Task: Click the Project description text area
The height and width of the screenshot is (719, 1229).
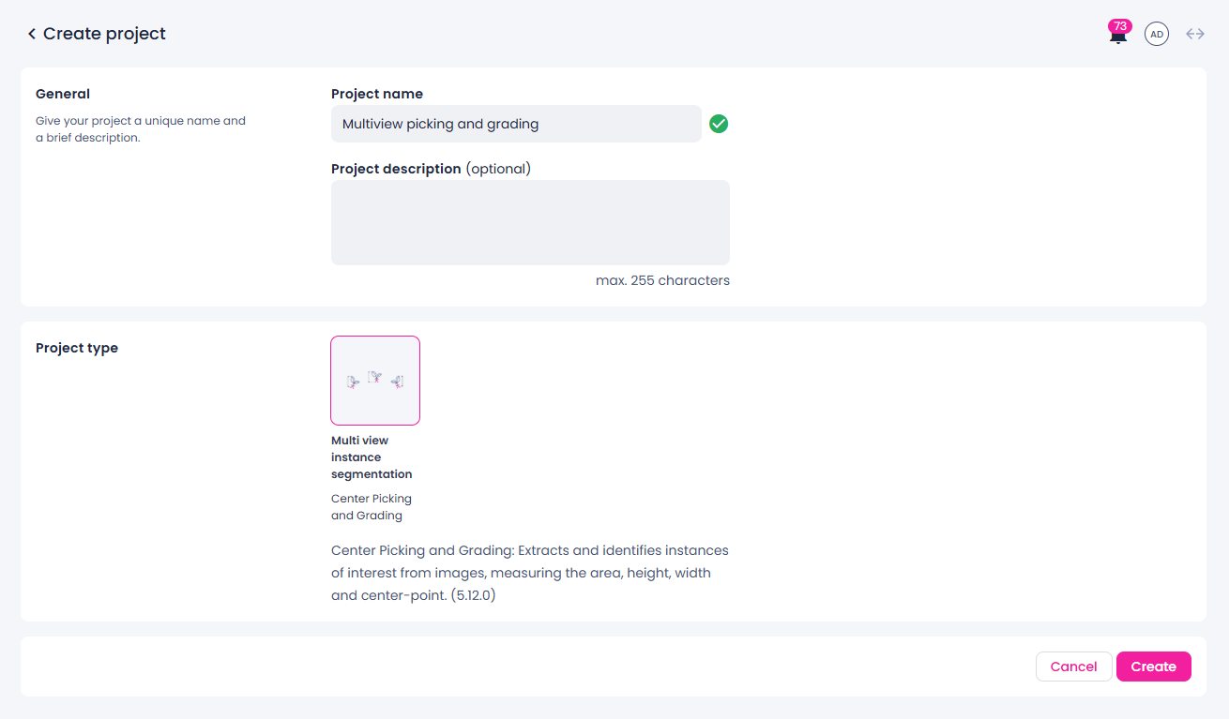Action: coord(530,222)
